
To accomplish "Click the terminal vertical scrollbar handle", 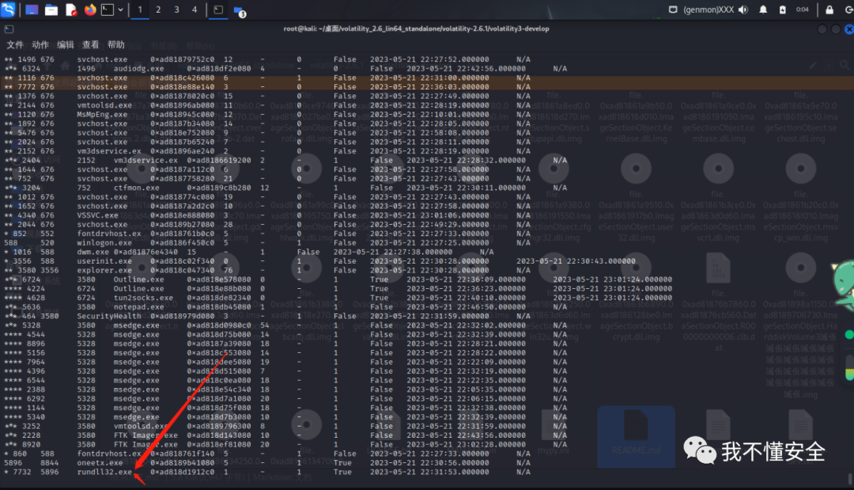I will [x=850, y=479].
